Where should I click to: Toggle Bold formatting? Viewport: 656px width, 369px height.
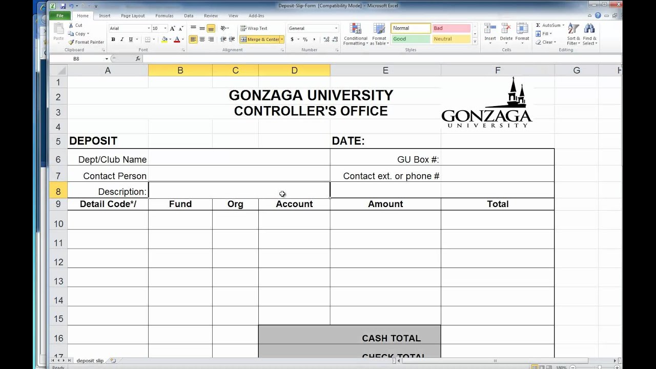coord(113,39)
